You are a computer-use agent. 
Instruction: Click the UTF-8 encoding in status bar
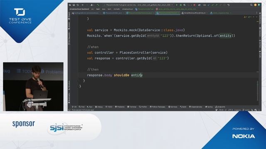click(230, 110)
